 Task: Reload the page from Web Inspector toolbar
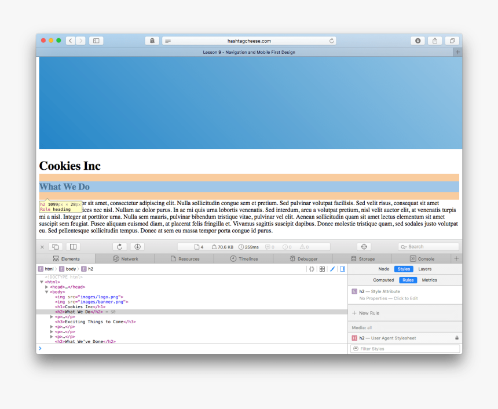pyautogui.click(x=119, y=247)
